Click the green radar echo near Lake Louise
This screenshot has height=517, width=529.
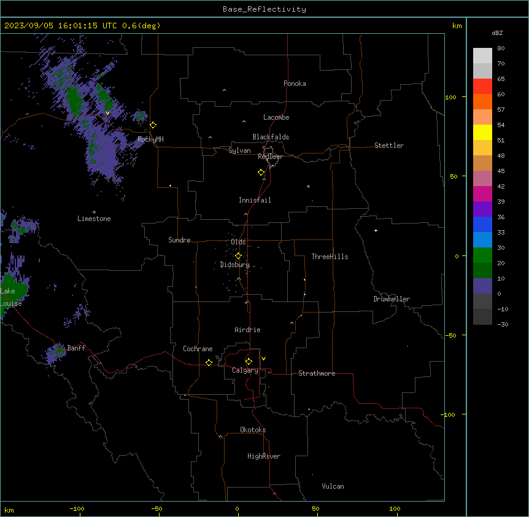[x=14, y=290]
